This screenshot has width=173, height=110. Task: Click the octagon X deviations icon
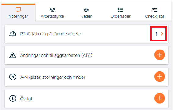13,77
